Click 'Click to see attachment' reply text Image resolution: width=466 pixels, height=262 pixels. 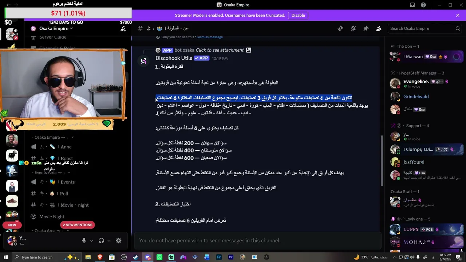(x=220, y=50)
